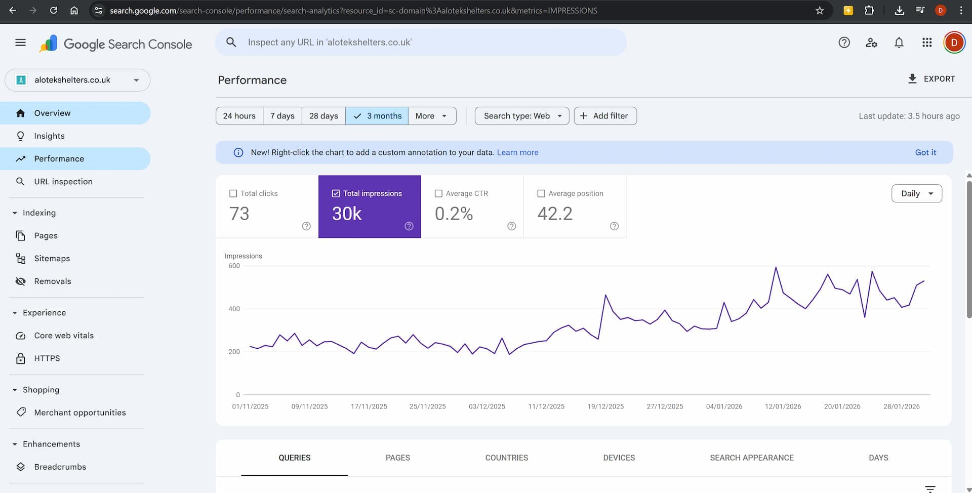Open the Removals section

[52, 281]
